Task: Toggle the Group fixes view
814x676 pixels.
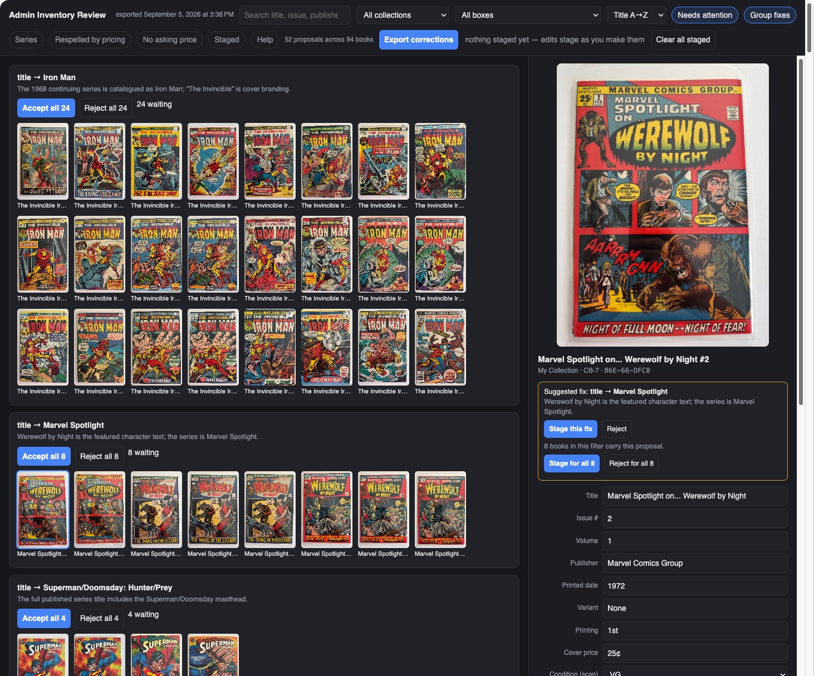Action: (x=770, y=15)
